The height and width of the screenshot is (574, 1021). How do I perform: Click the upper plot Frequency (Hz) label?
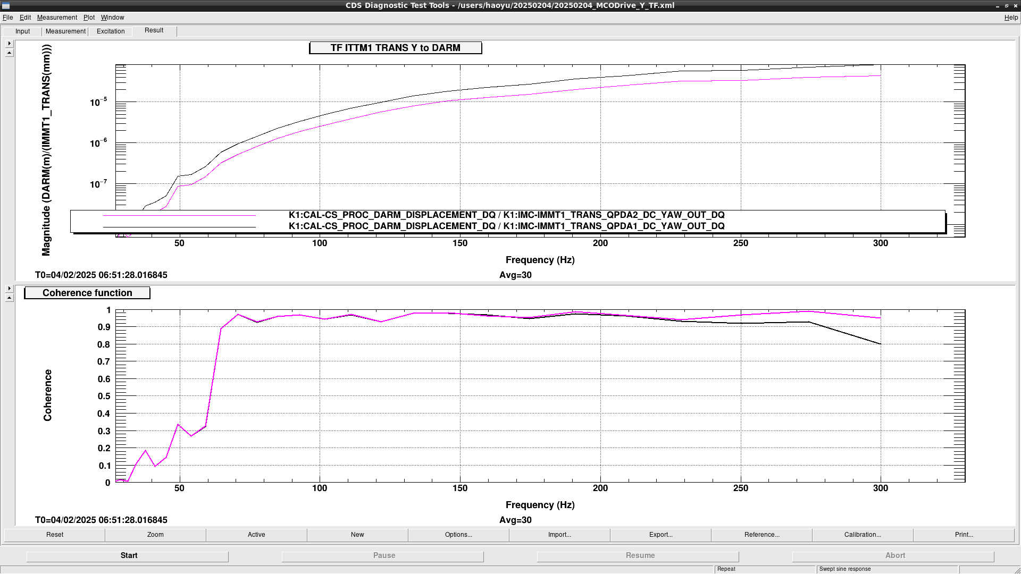(540, 260)
